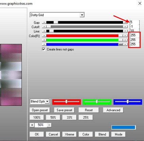Click the Cutoff slider right arrow
The image size is (144, 141).
(125, 27)
